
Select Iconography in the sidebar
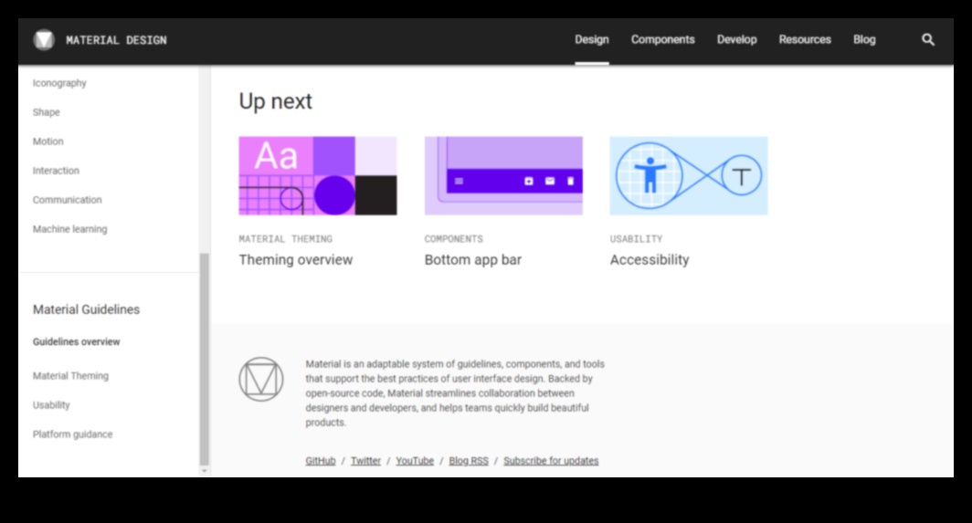coord(59,83)
